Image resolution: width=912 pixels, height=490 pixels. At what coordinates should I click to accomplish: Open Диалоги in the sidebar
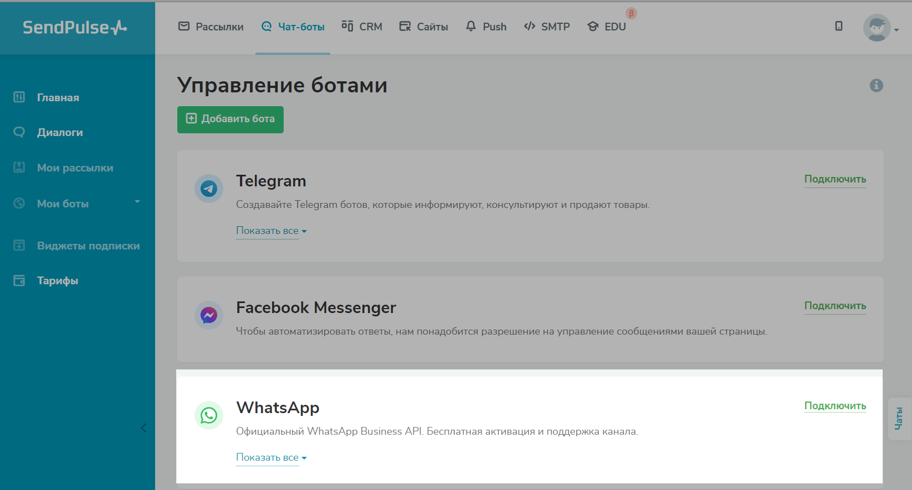click(60, 132)
